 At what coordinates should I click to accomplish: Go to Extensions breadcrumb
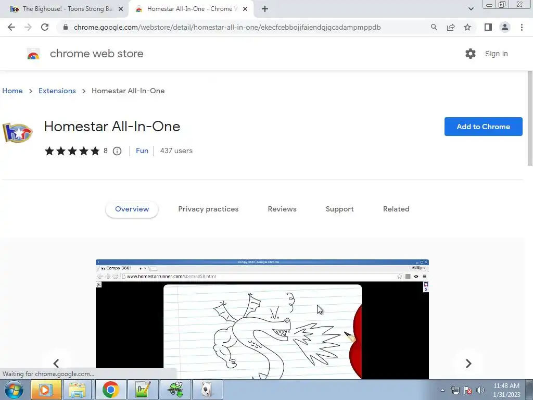(57, 91)
